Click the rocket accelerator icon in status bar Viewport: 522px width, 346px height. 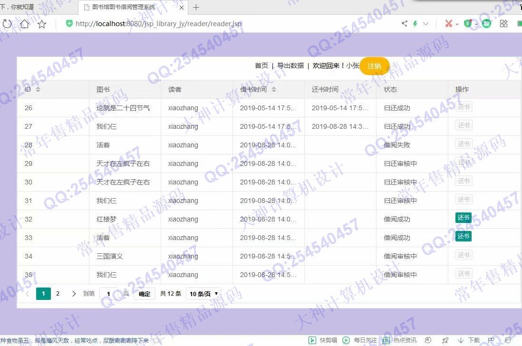click(x=445, y=340)
